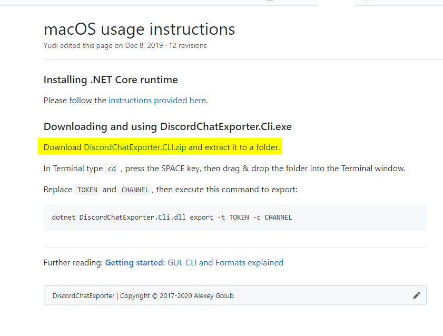Click the pencil edit icon in footer

[x=416, y=295]
